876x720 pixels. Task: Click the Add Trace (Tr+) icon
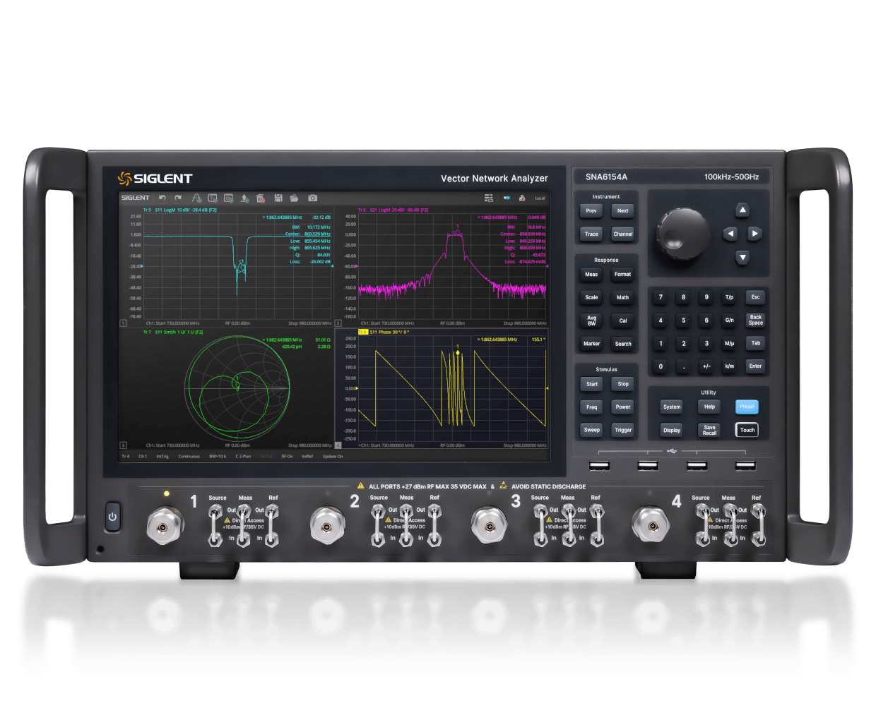(213, 198)
